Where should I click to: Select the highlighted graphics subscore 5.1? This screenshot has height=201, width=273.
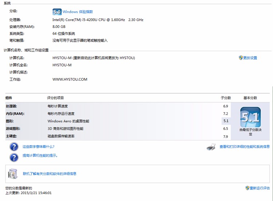click(x=226, y=121)
